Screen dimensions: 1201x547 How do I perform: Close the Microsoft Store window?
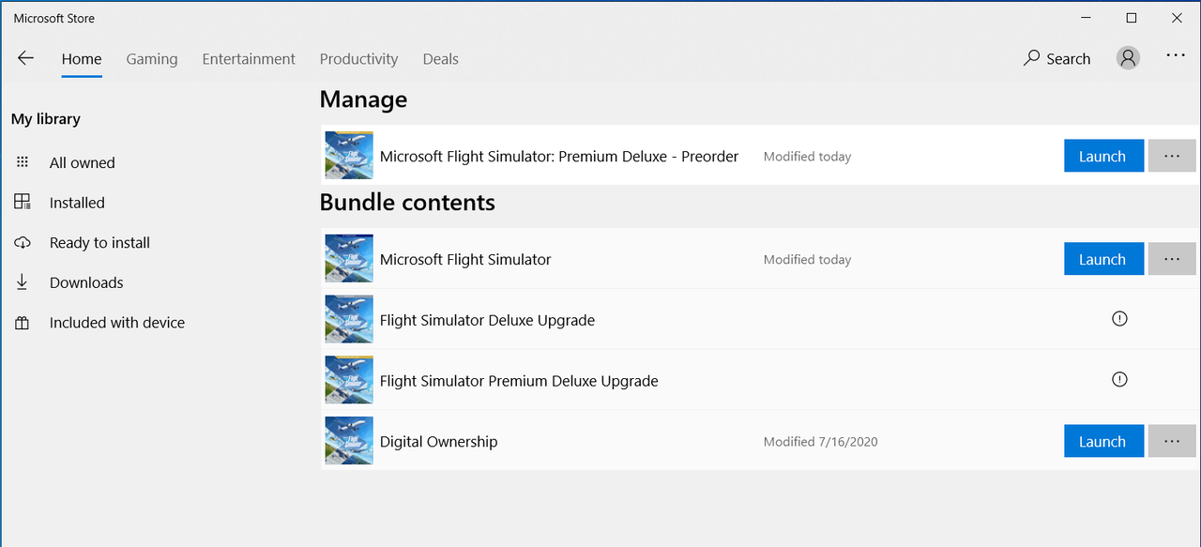1177,18
